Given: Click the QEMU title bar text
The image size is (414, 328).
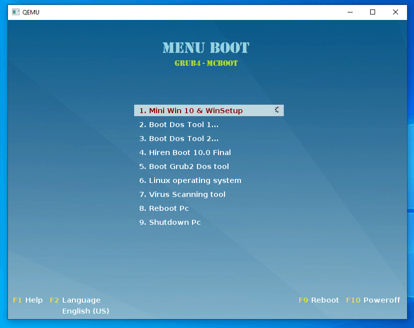Looking at the screenshot, I should pyautogui.click(x=31, y=12).
